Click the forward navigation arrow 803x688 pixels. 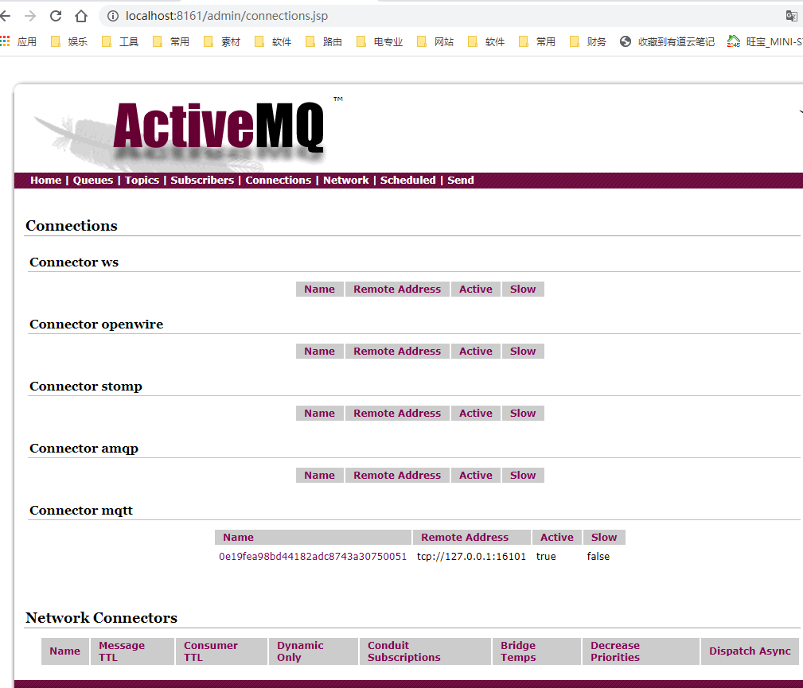tap(30, 16)
